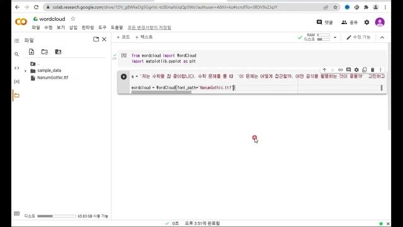Share the notebook
Screen dimensions: 403x227
[x=349, y=23]
